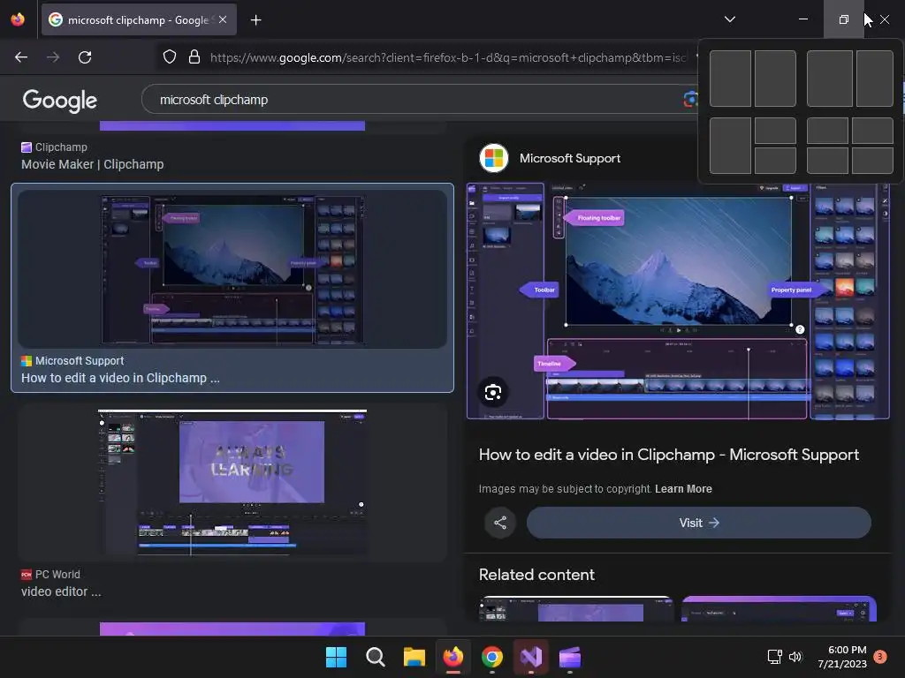The image size is (905, 678).
Task: Click the Google logo
Action: [x=59, y=101]
